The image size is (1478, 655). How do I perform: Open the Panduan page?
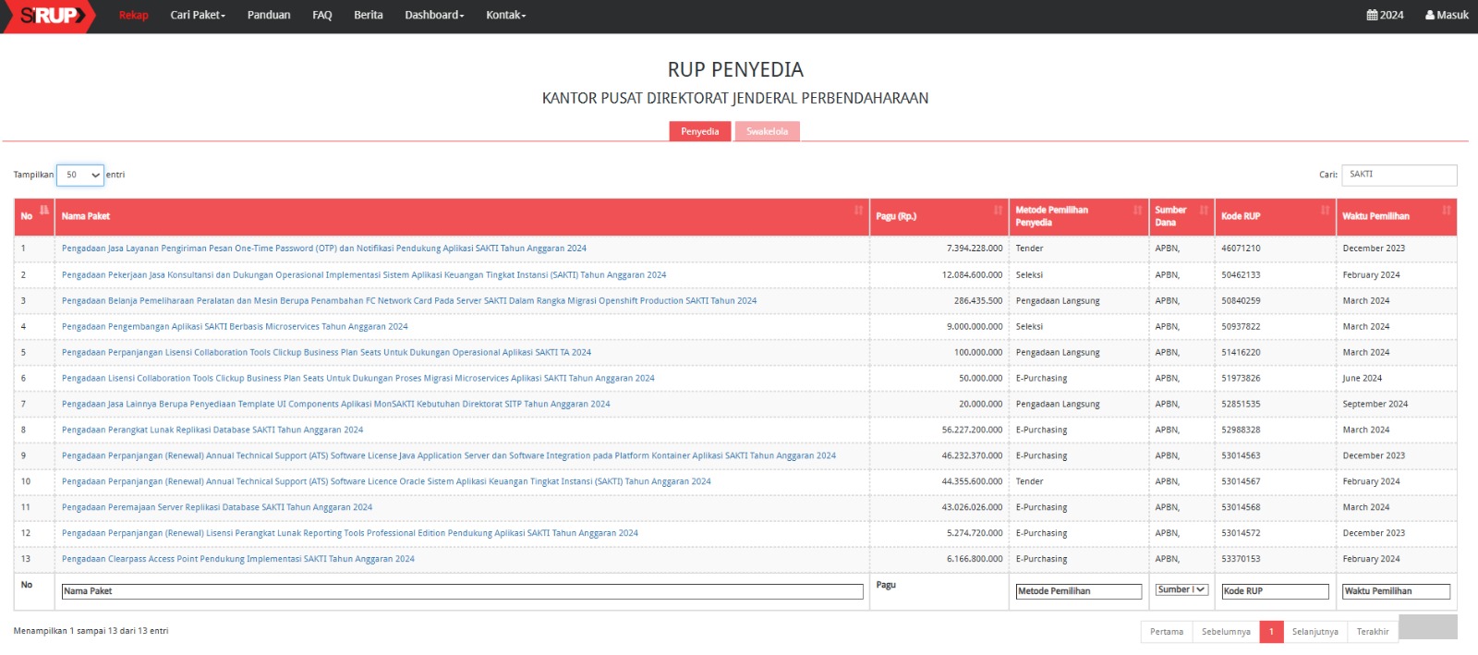[269, 15]
